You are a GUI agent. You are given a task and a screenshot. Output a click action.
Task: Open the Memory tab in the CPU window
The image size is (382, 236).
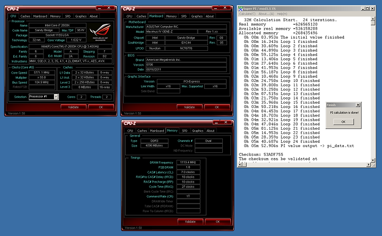coord(55,16)
